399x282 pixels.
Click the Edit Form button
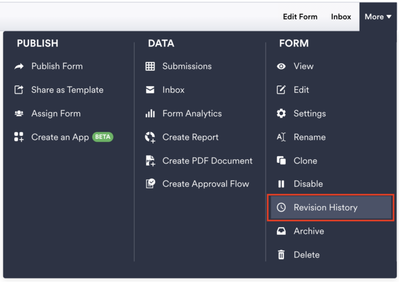[x=300, y=17]
